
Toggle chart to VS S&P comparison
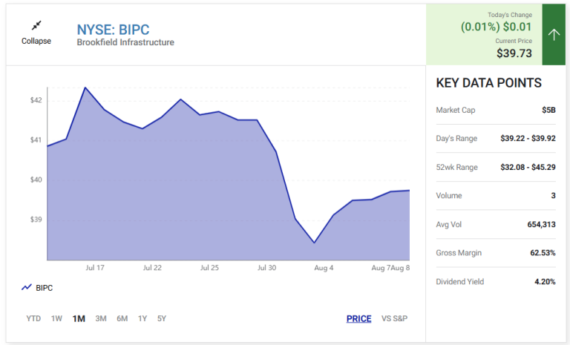394,318
